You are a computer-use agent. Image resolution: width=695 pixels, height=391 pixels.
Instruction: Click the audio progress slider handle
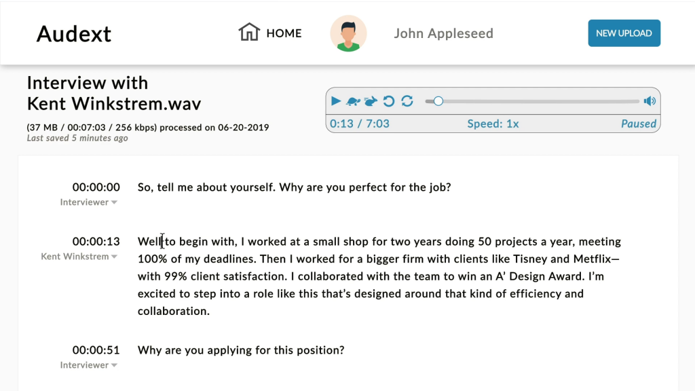(438, 101)
